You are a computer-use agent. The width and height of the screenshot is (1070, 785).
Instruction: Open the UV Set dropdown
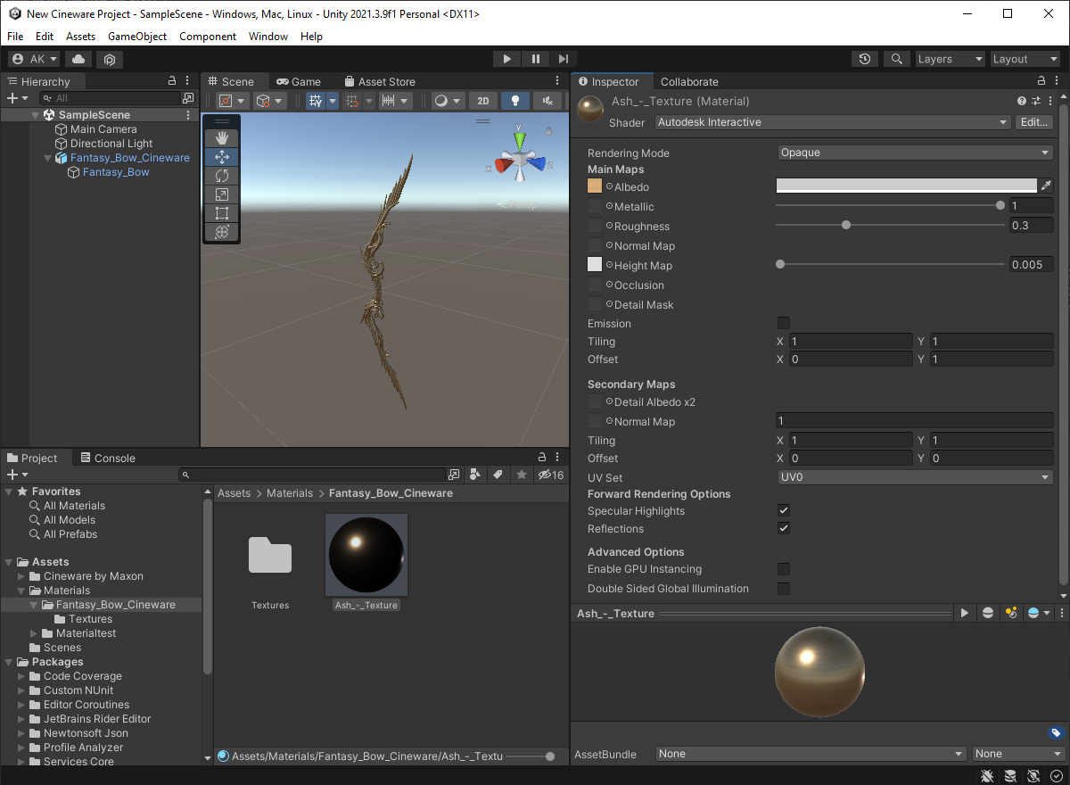[x=915, y=477]
